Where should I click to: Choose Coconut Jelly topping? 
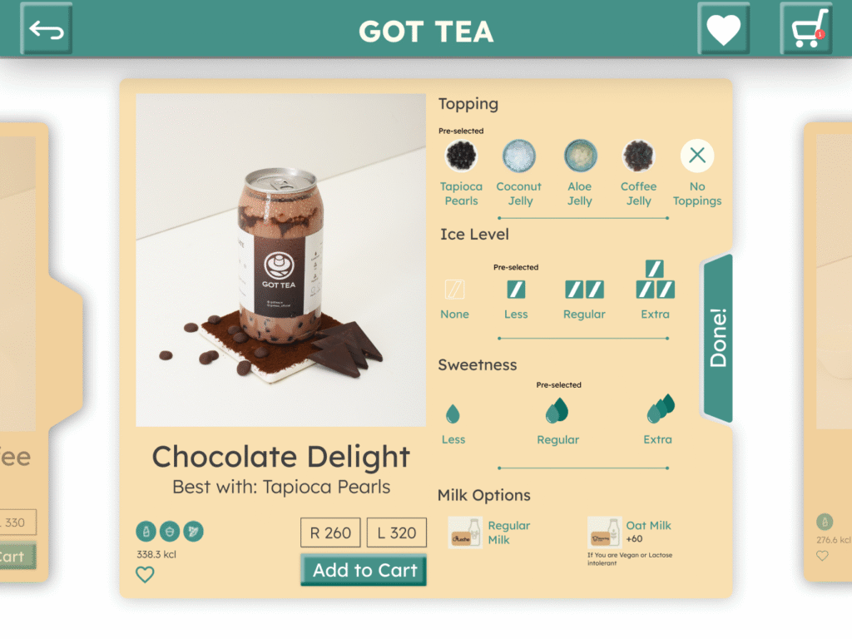click(x=519, y=173)
